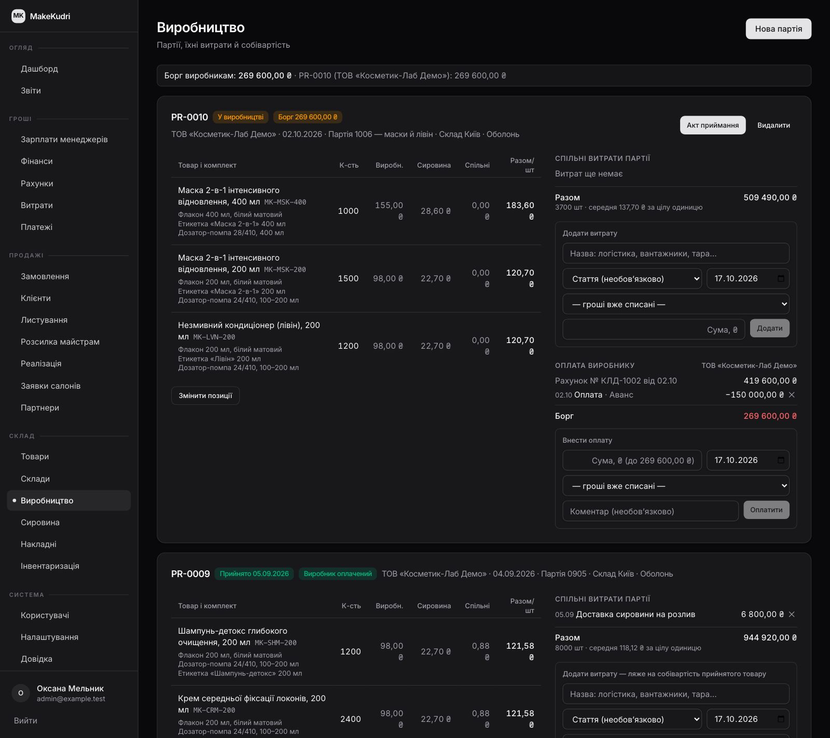The image size is (830, 738).
Task: Remove the 02.10 Аванс payment entry
Action: point(792,395)
